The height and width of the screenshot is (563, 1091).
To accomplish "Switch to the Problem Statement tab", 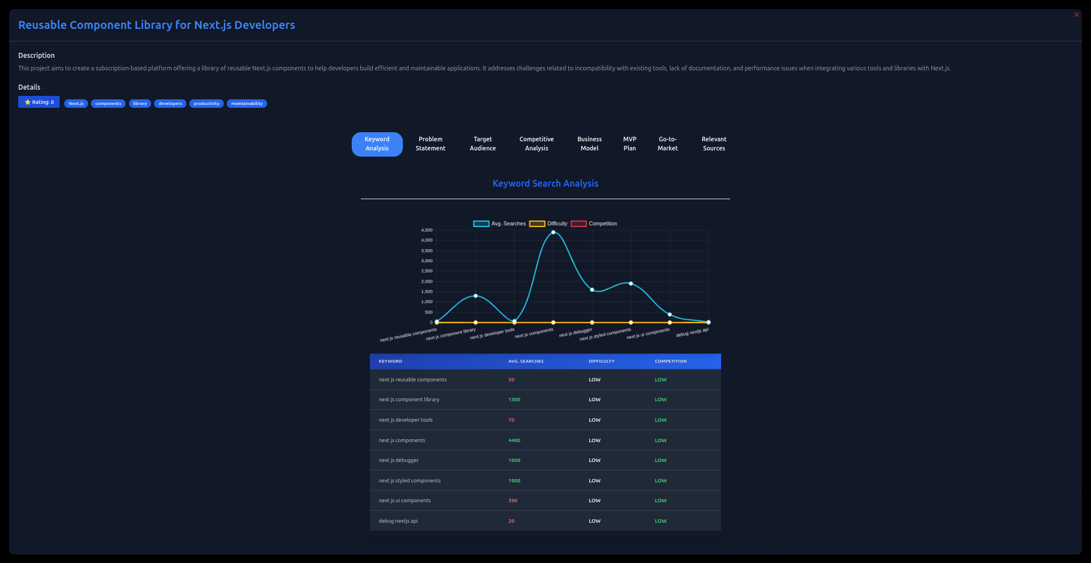I will 430,144.
